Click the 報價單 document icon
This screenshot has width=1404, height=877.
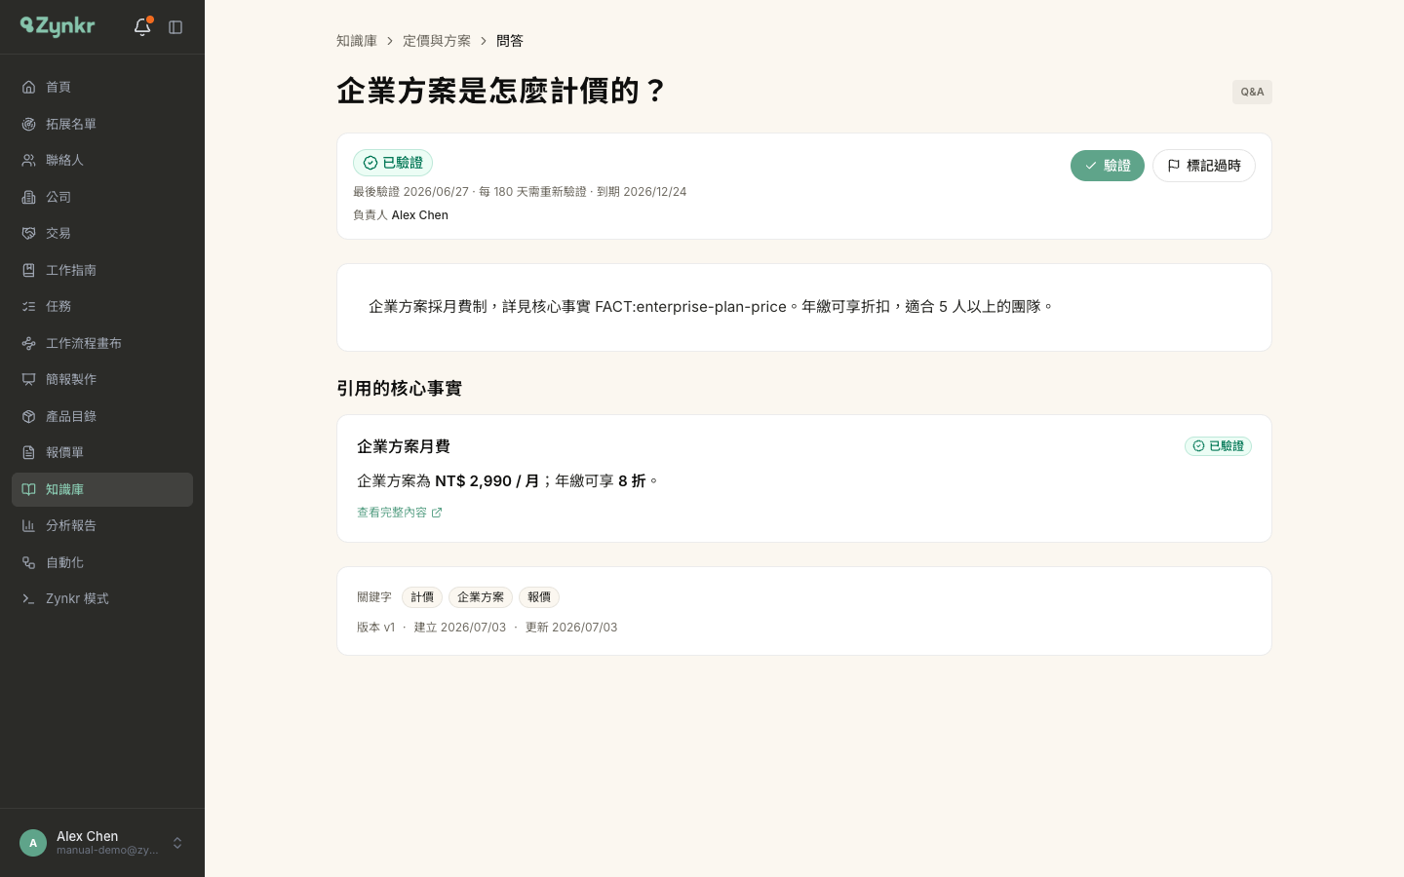(x=29, y=452)
